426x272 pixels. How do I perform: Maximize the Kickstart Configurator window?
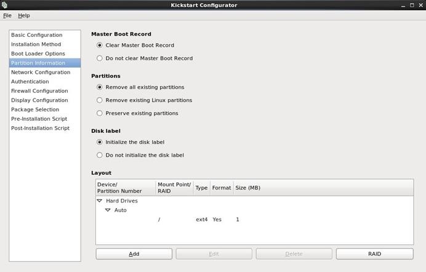click(412, 5)
